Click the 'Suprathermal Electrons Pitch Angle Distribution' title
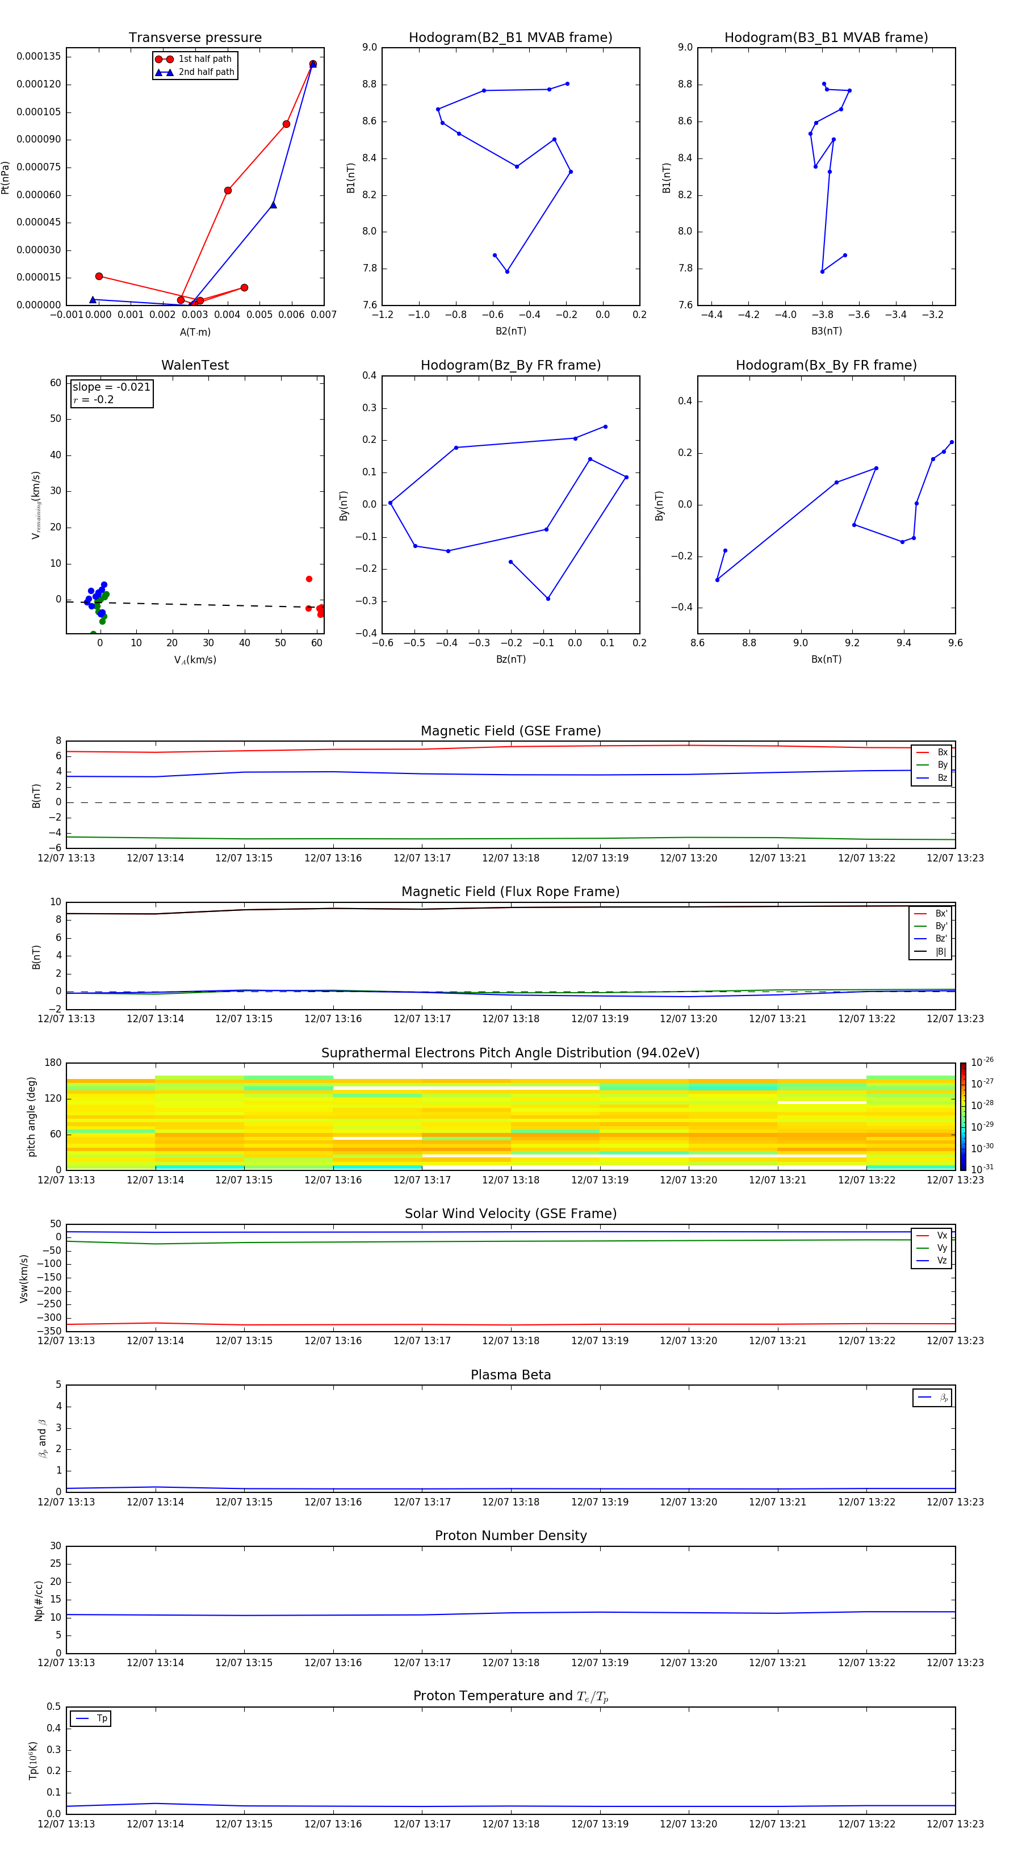The image size is (1022, 1874). (510, 1053)
